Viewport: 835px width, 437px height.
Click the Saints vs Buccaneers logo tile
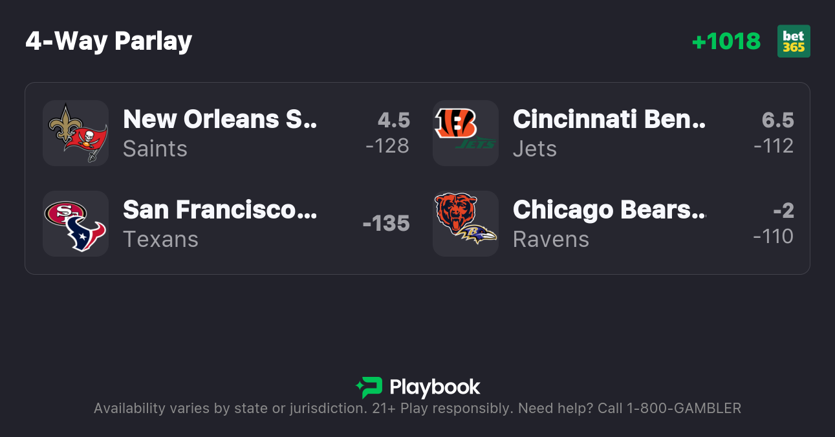[76, 133]
